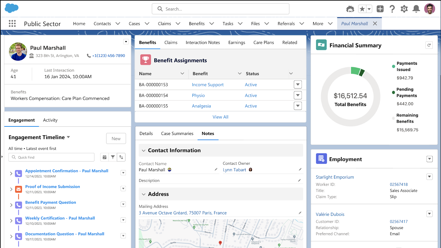Click the timeline sort arrows icon
Viewport: 441px width, 248px height.
point(121,157)
